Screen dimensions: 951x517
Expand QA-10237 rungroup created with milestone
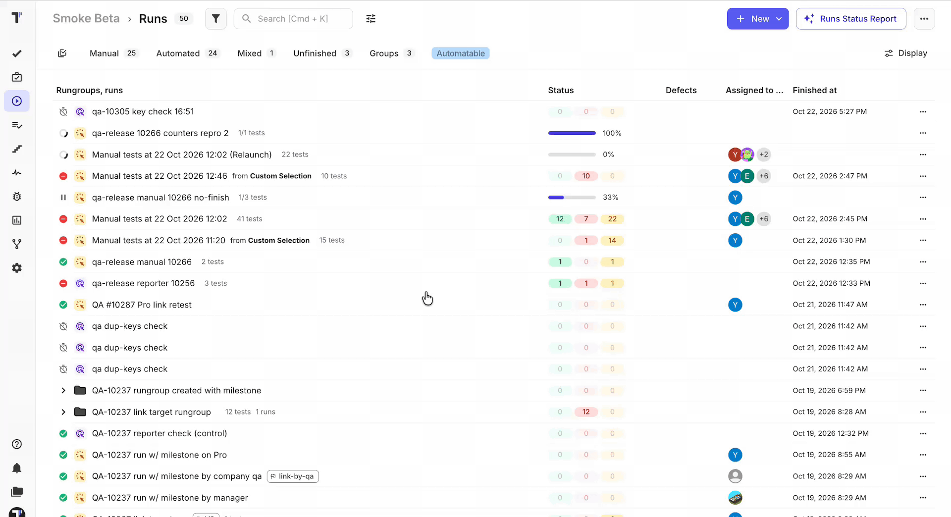click(63, 391)
